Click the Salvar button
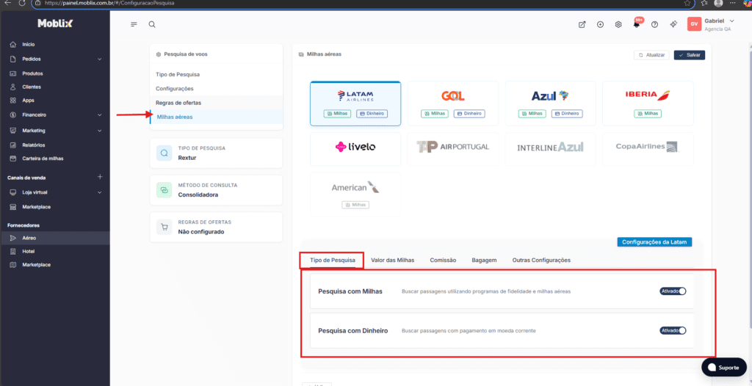 click(689, 55)
